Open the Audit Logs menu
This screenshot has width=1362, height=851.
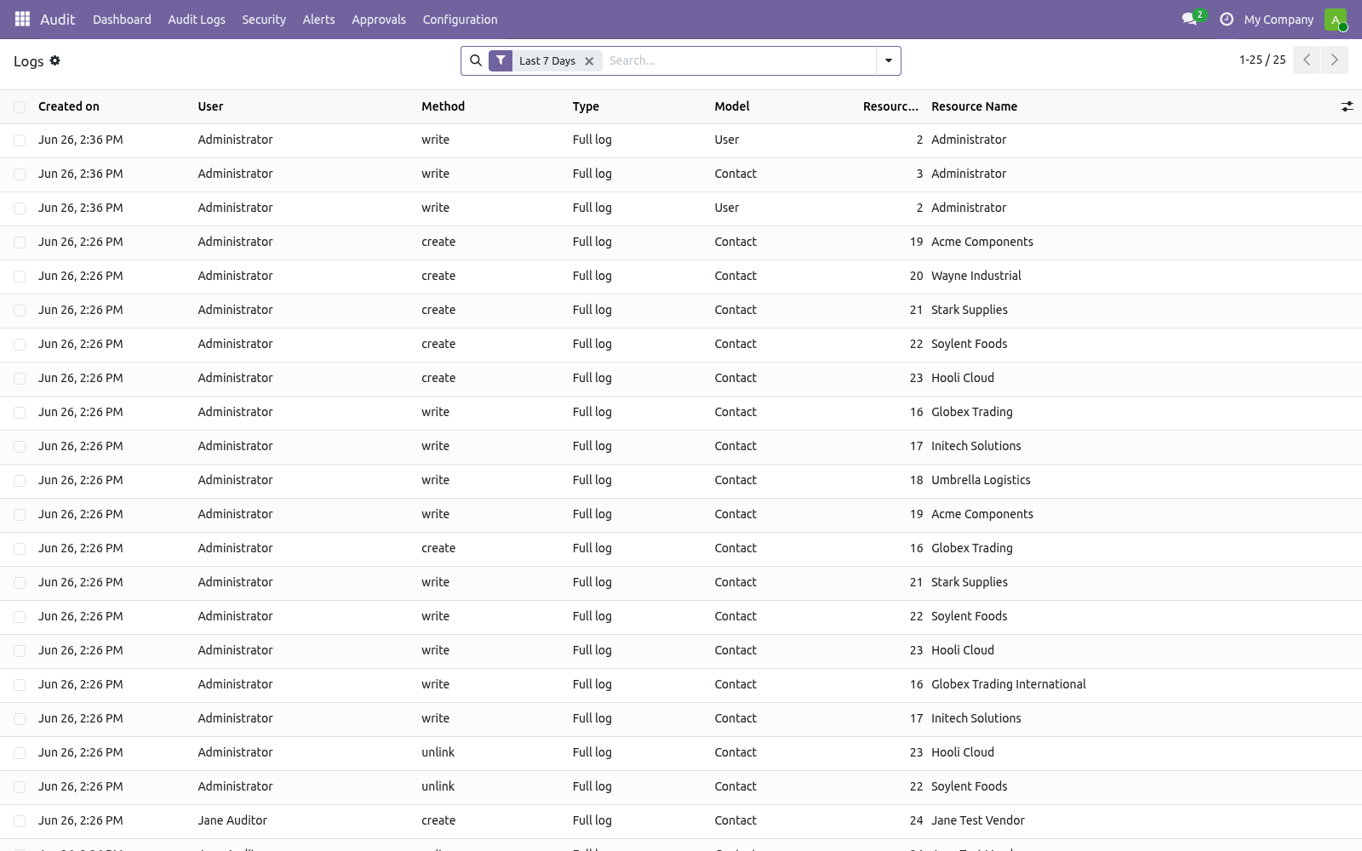pyautogui.click(x=197, y=20)
